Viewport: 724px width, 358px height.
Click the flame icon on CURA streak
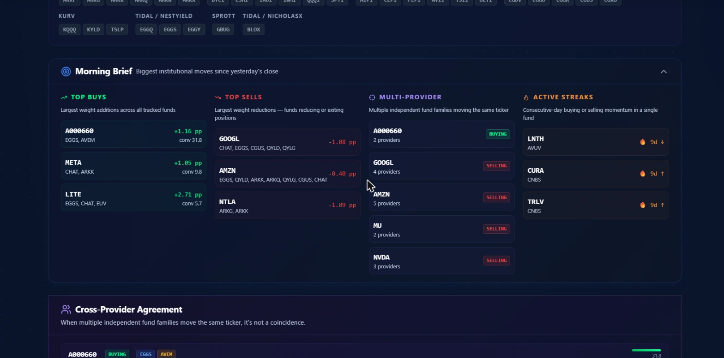click(643, 174)
